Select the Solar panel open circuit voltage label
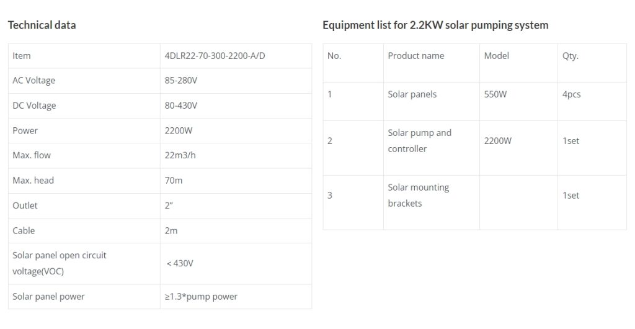The height and width of the screenshot is (329, 635). (x=59, y=263)
